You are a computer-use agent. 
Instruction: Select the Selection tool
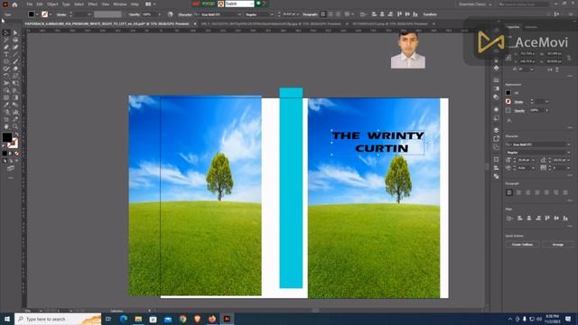pyautogui.click(x=6, y=32)
